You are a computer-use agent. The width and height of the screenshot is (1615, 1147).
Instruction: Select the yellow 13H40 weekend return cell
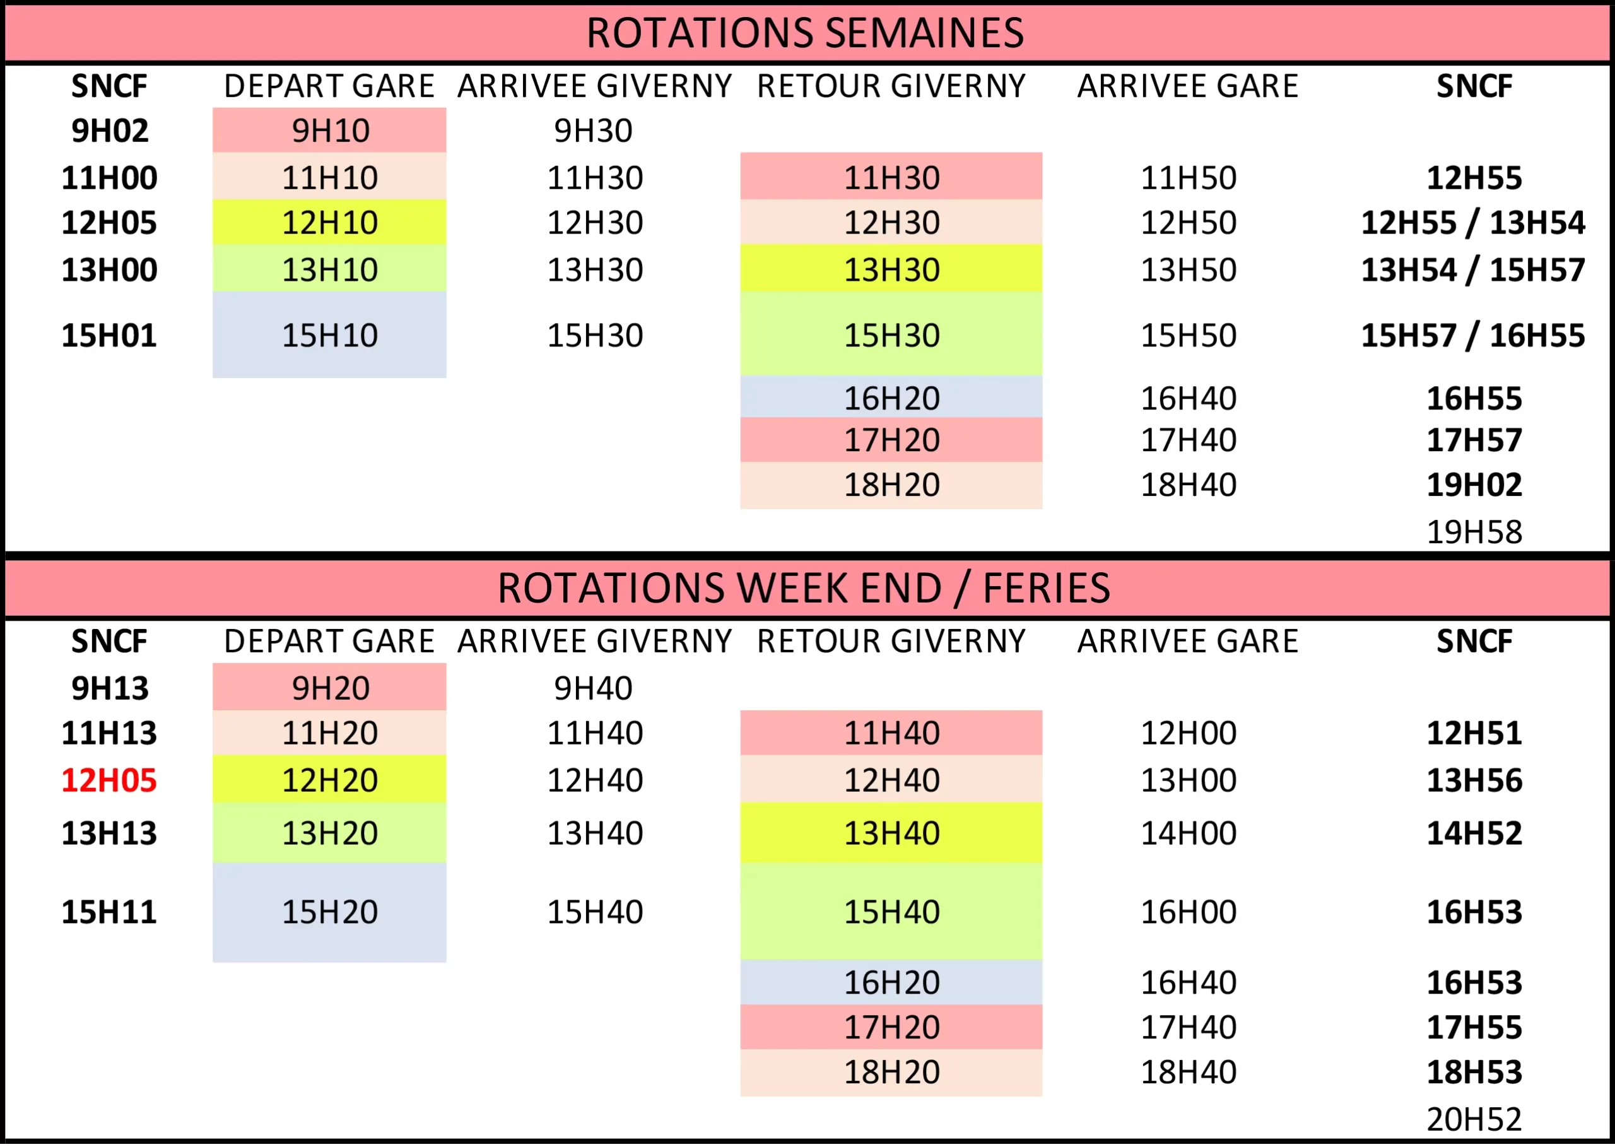[x=891, y=833]
